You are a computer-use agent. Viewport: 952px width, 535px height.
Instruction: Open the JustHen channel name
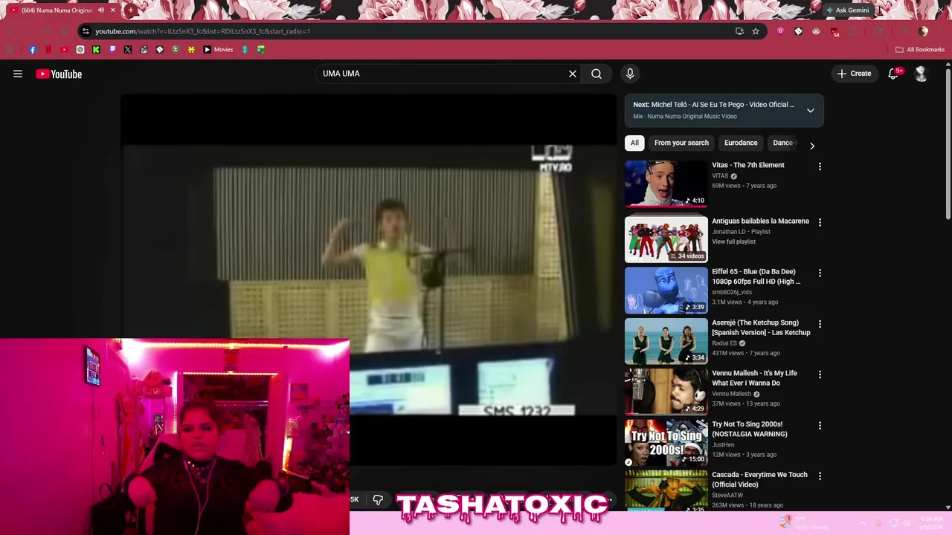(723, 444)
